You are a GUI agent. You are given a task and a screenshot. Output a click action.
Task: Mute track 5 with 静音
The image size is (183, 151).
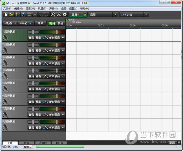click(x=31, y=89)
